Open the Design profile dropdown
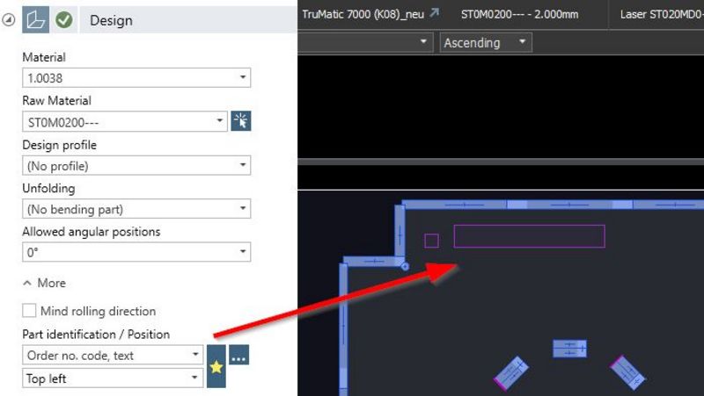Screen dimensions: 704x396 pos(136,165)
